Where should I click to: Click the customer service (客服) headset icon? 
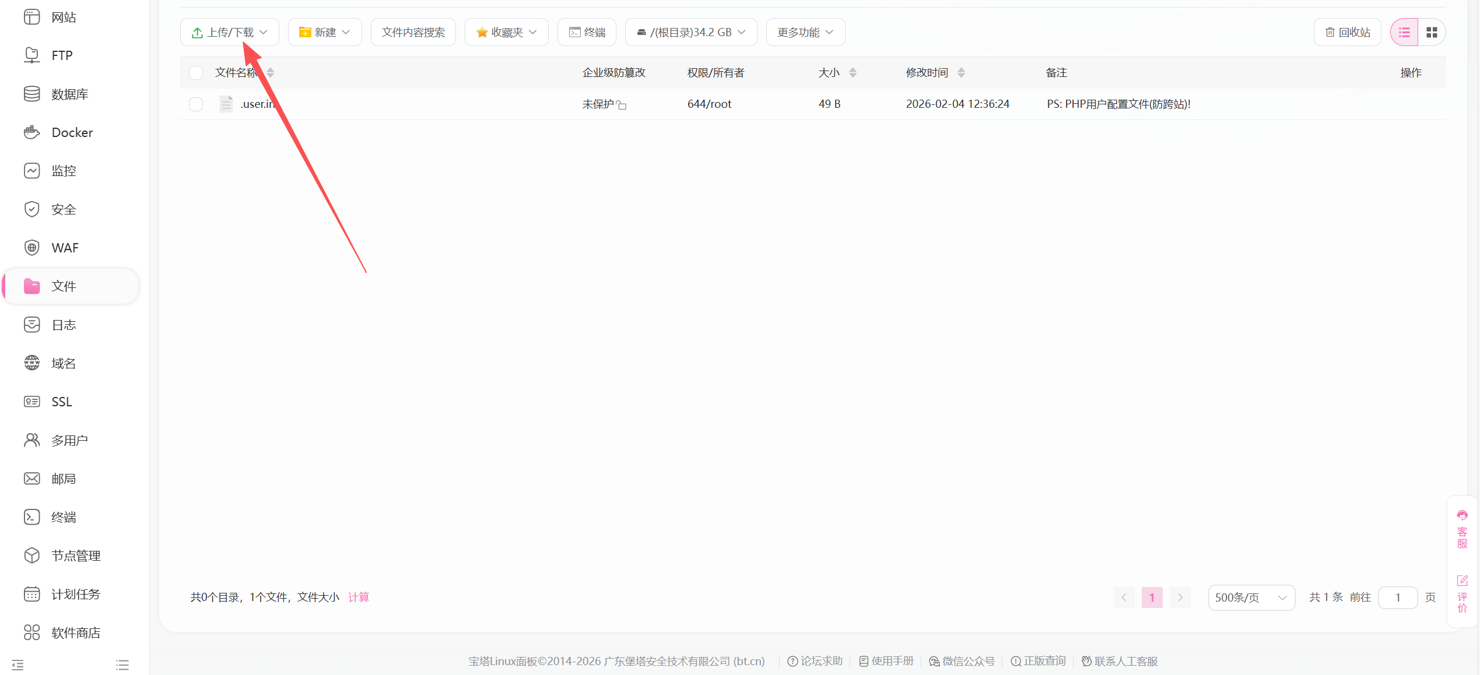[x=1462, y=515]
